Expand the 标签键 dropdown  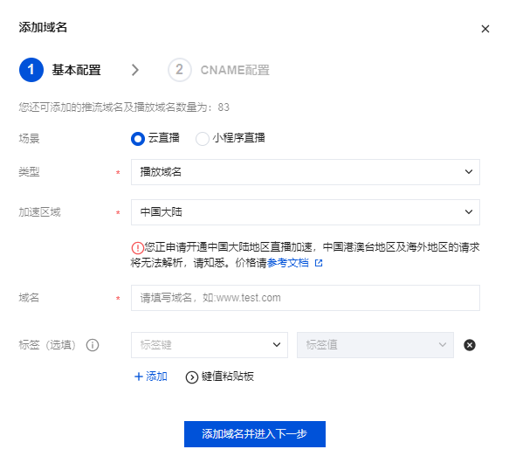210,345
